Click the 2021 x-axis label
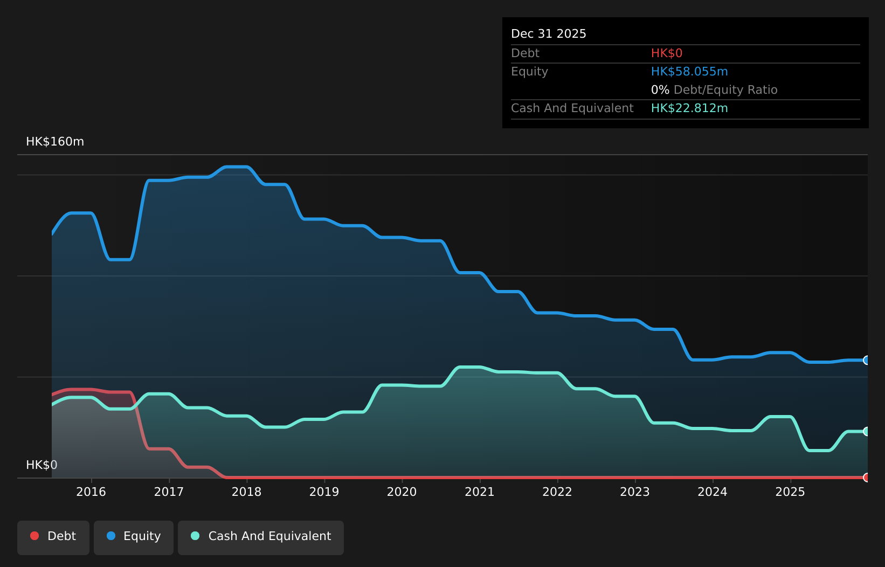Screen dimensions: 885x567 click(x=480, y=492)
